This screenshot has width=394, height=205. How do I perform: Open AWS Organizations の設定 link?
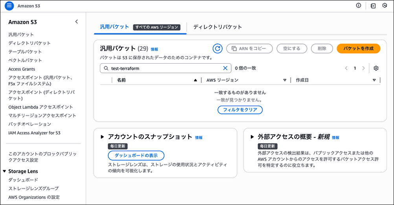point(34,197)
